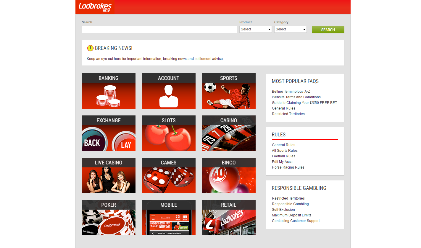Open the Banking coins tile

[x=108, y=91]
